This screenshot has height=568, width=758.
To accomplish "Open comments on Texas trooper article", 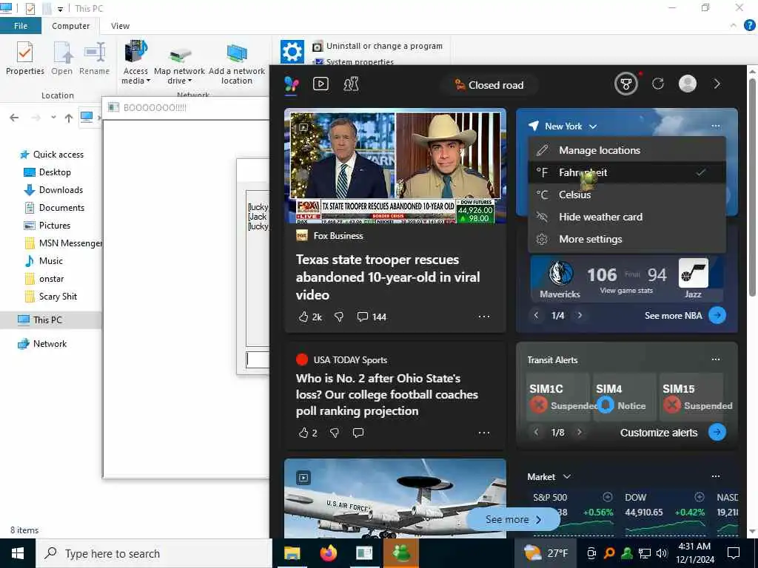I will pos(372,317).
